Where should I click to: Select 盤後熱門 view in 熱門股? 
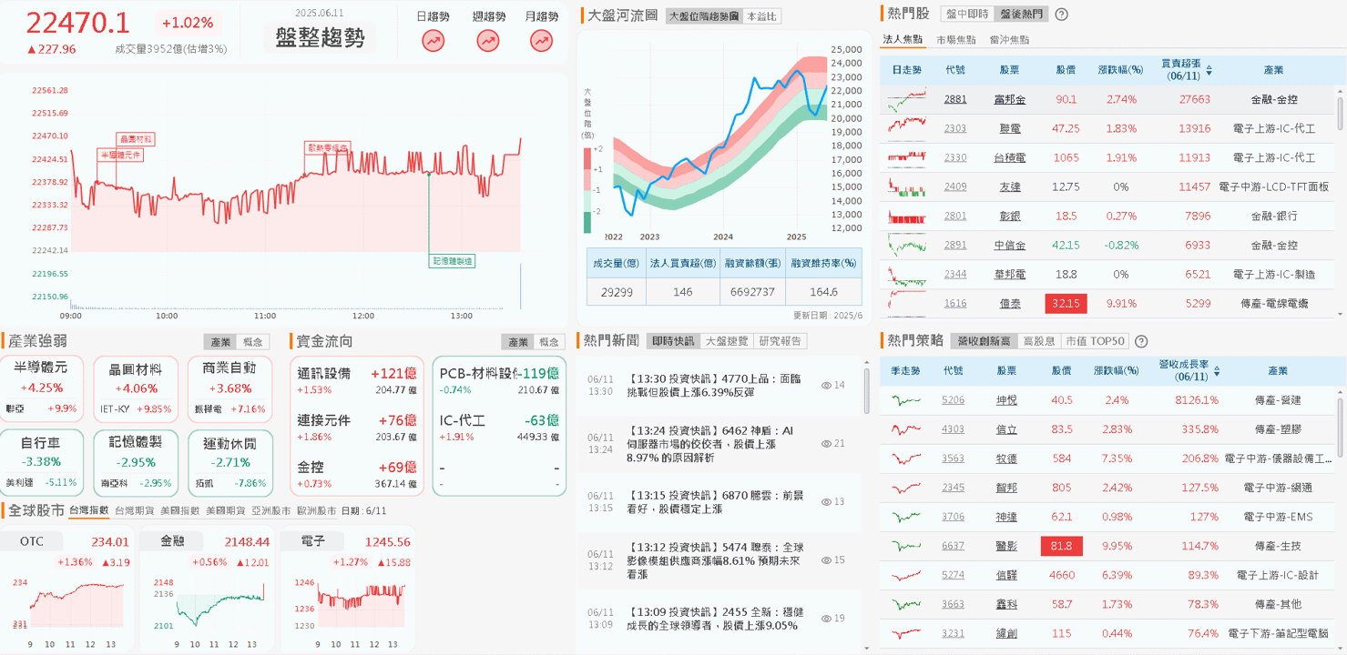click(1021, 15)
